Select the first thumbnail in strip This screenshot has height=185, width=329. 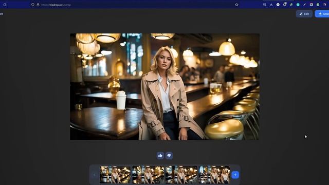click(x=115, y=175)
